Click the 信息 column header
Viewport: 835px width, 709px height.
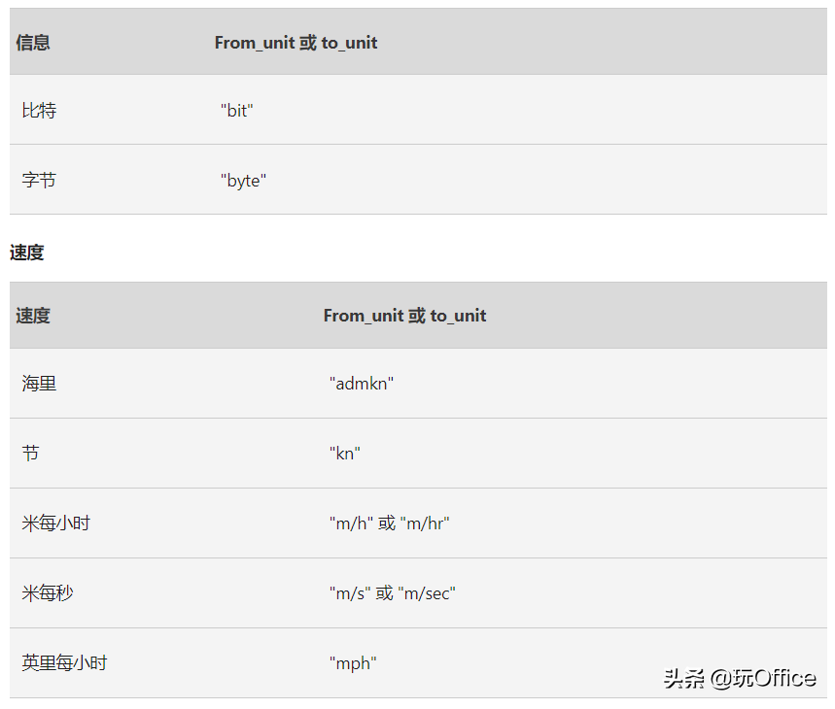click(x=33, y=43)
